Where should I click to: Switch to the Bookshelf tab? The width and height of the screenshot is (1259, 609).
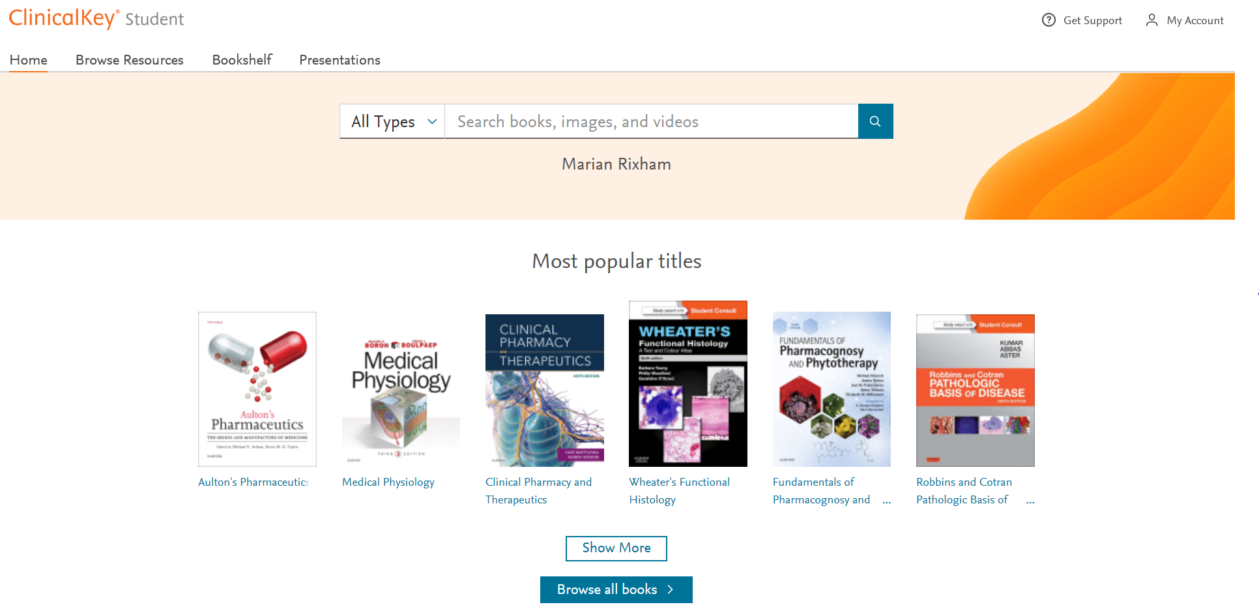click(x=242, y=60)
